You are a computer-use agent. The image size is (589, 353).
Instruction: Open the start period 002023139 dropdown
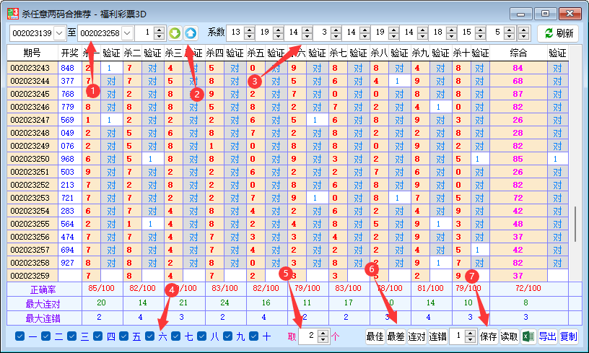coord(59,33)
